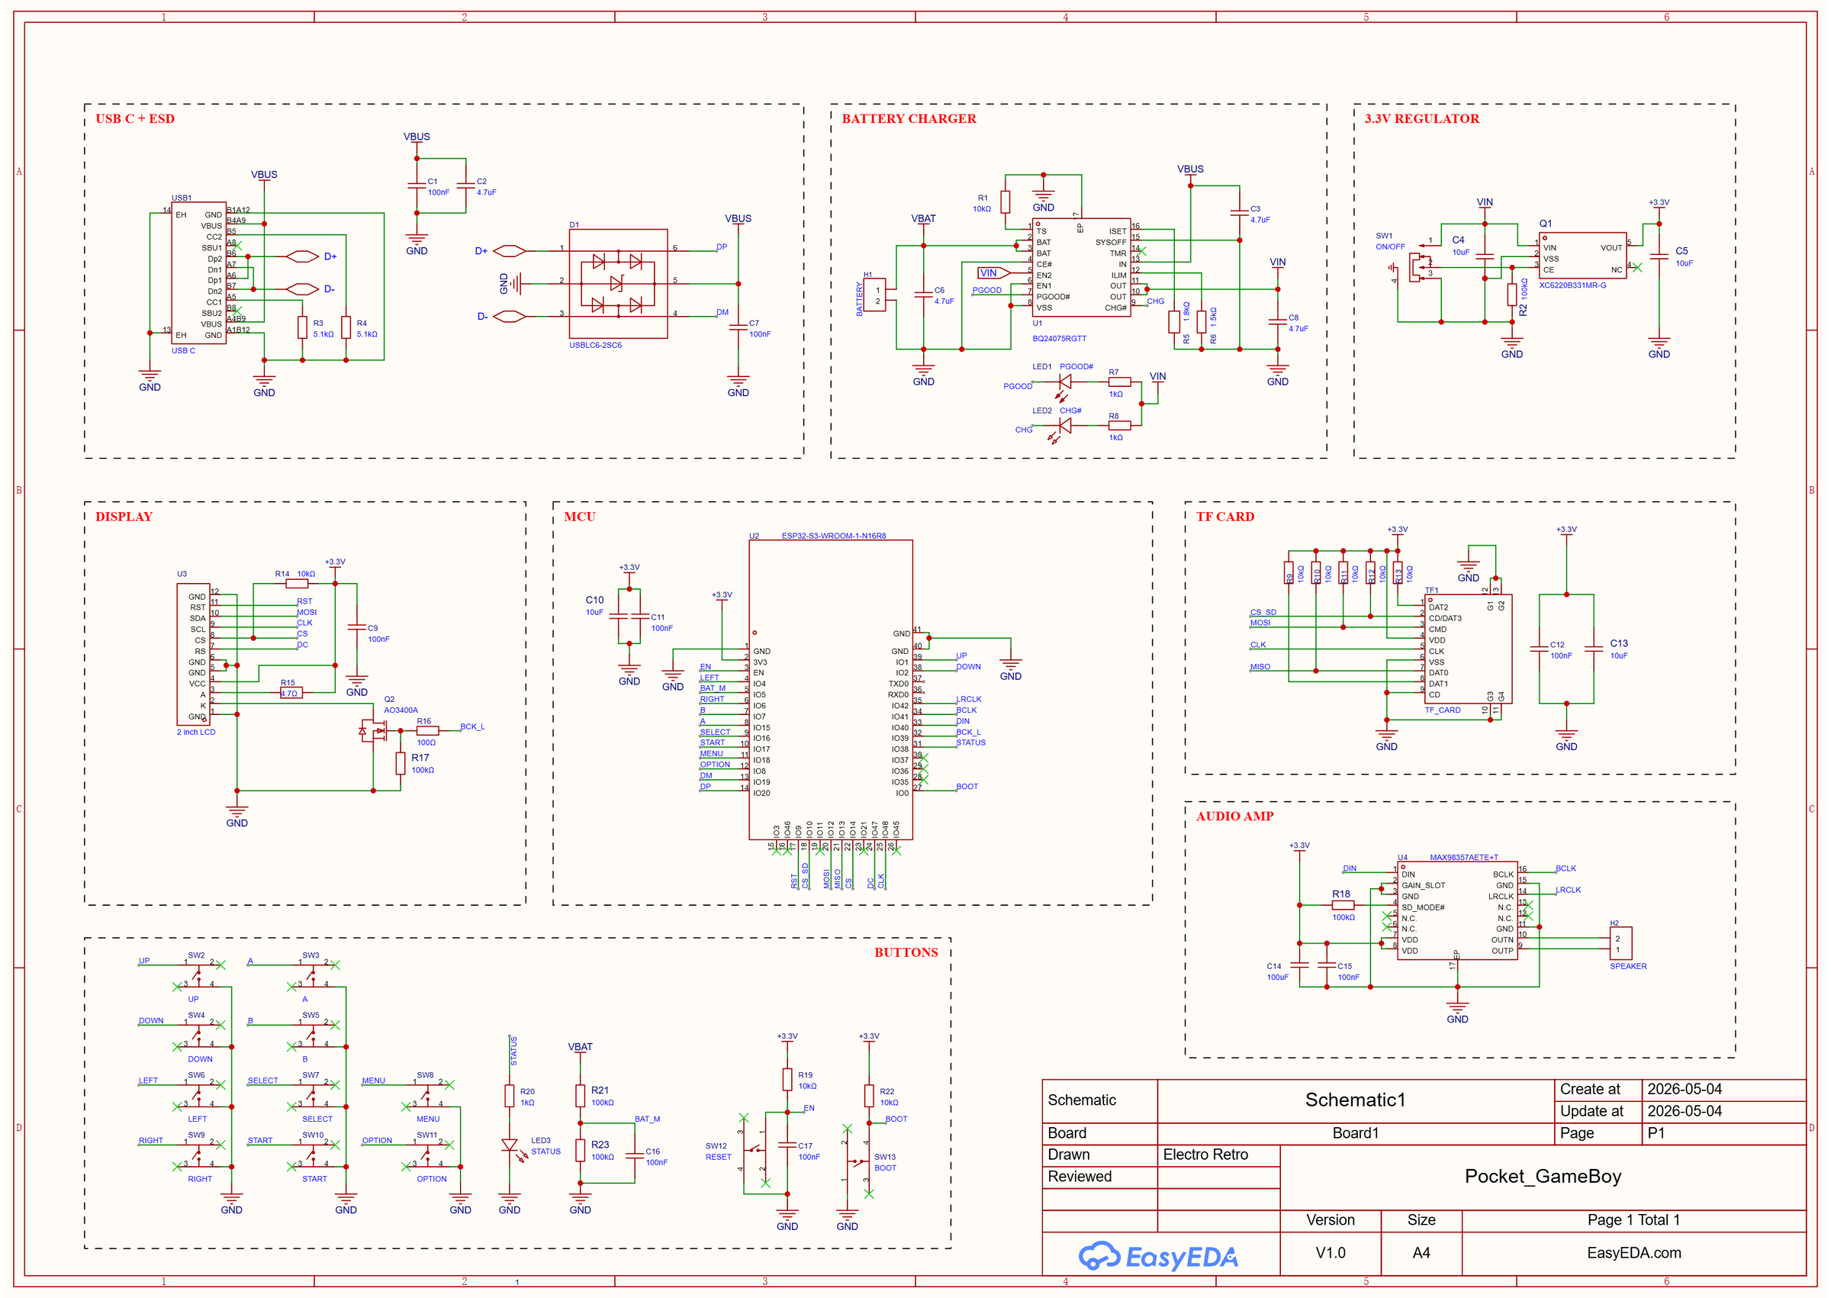Select capacitor C13 10uF near TF card

point(1594,649)
